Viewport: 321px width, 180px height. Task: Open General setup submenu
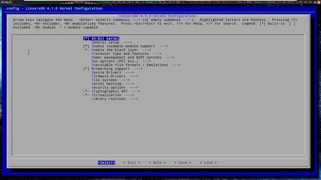pyautogui.click(x=111, y=42)
